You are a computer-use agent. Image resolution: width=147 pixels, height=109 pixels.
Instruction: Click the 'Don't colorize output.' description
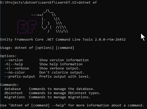click(x=62, y=72)
